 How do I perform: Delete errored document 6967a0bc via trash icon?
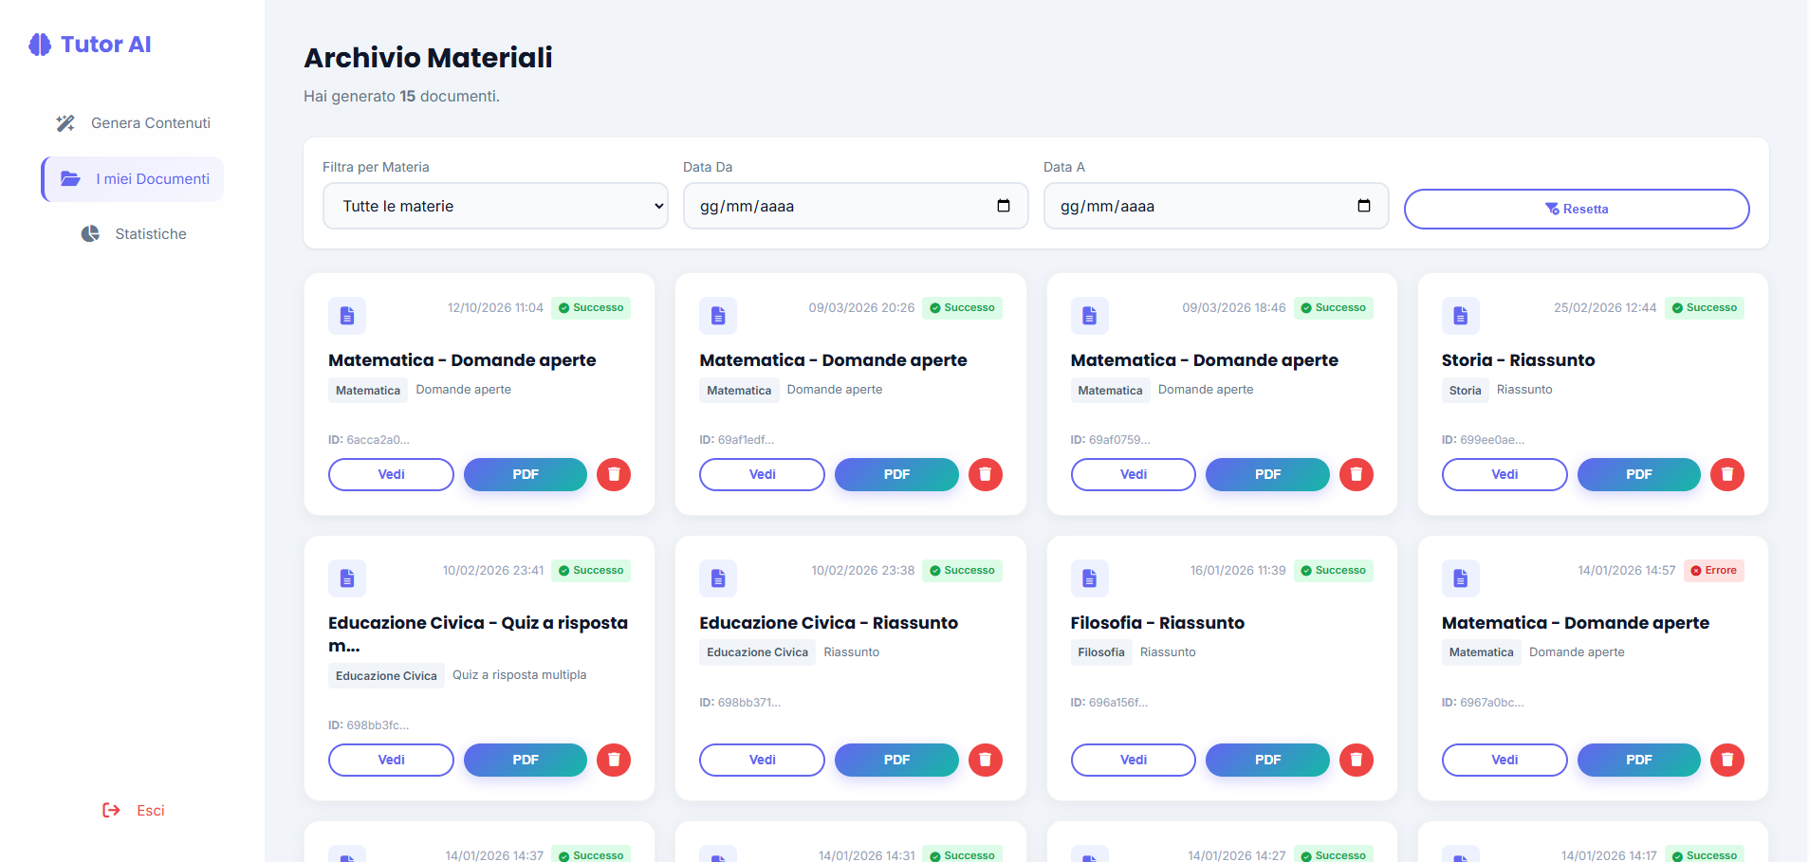(1727, 760)
